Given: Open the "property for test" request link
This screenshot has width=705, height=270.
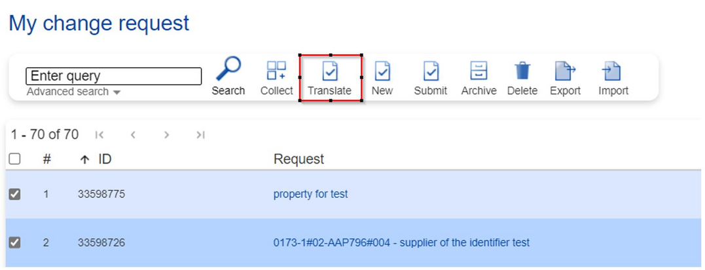Looking at the screenshot, I should [x=310, y=194].
